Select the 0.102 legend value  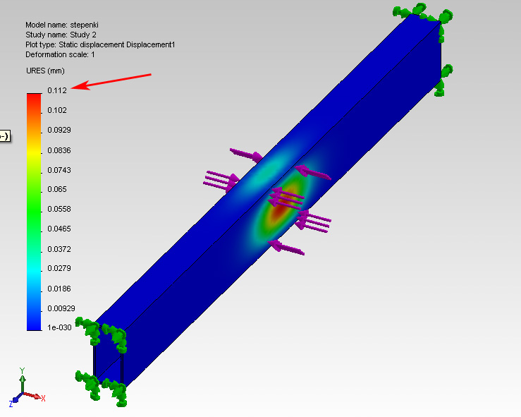click(57, 110)
